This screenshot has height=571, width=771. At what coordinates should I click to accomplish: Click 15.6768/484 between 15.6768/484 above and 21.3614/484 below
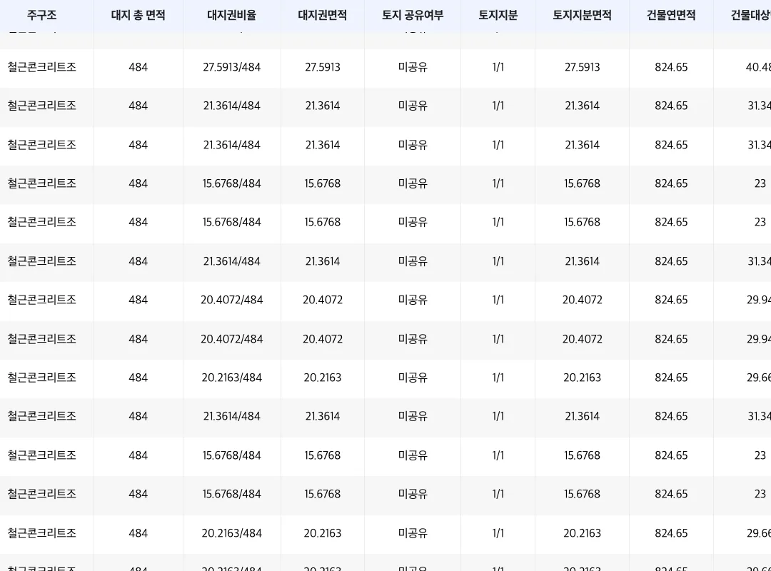coord(231,222)
